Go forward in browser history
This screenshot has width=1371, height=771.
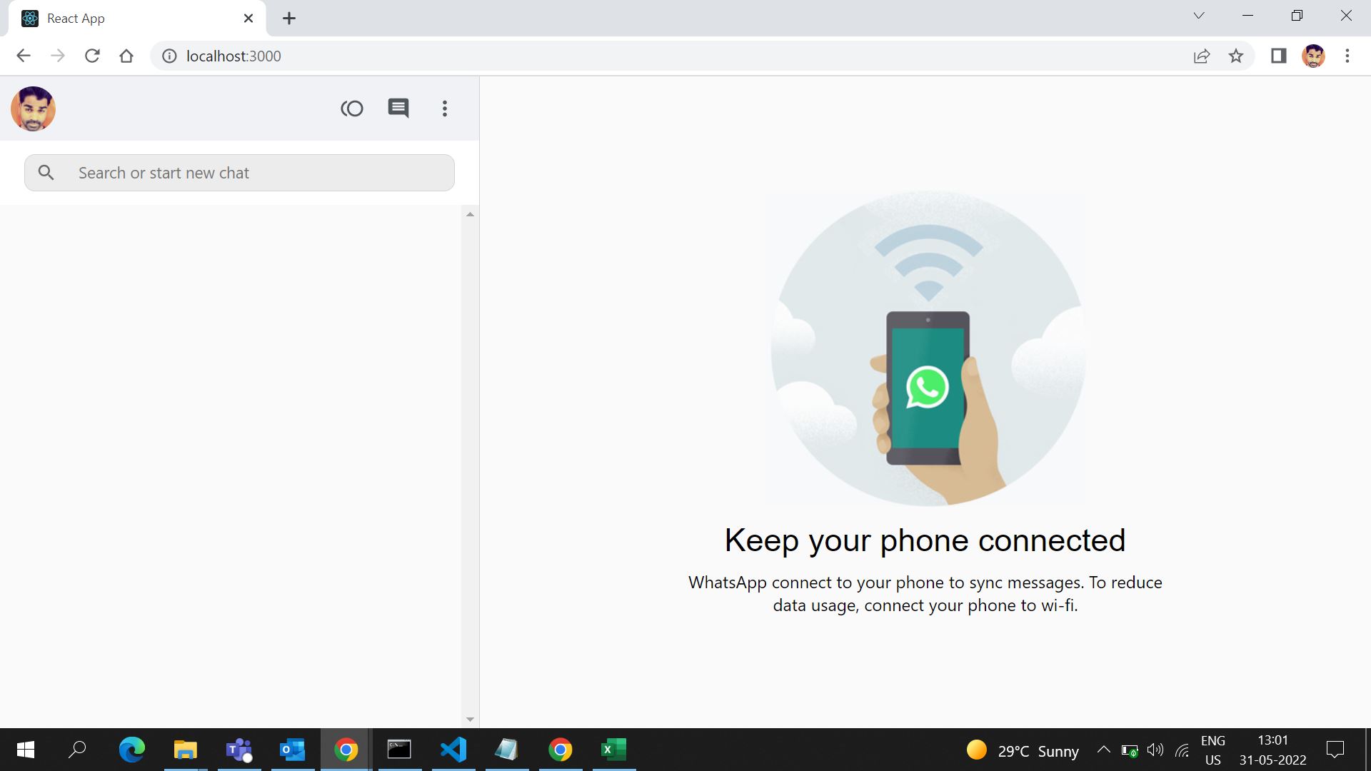click(x=58, y=56)
